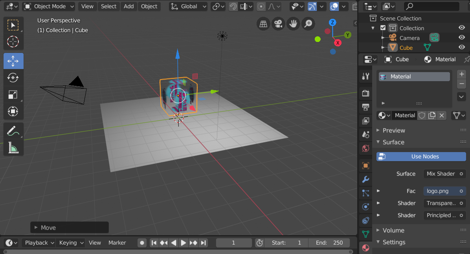This screenshot has width=470, height=254.
Task: Add a new material slot
Action: pyautogui.click(x=462, y=74)
